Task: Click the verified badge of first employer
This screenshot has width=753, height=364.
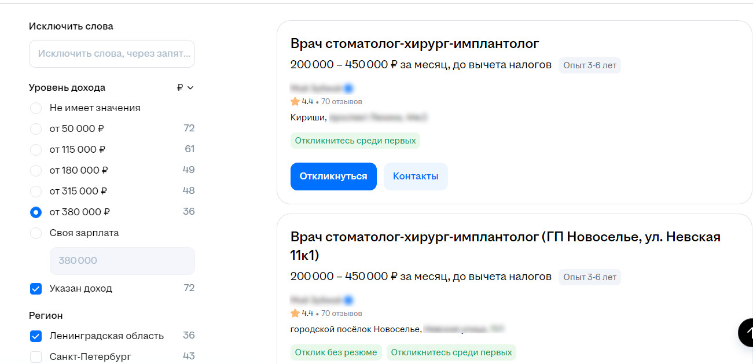Action: pyautogui.click(x=348, y=89)
